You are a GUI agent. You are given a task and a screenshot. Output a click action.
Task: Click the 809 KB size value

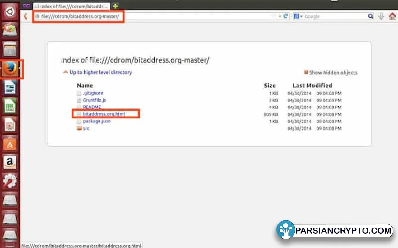tap(271, 114)
